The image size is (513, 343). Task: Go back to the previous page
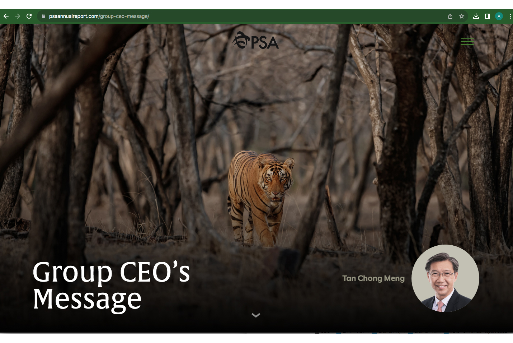pyautogui.click(x=6, y=16)
